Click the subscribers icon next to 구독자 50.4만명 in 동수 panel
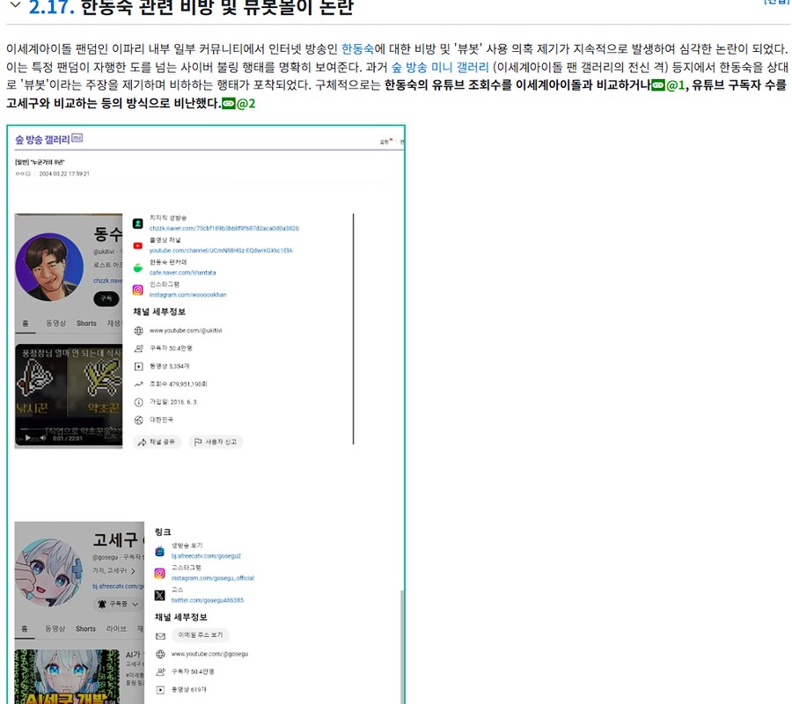792x704 pixels. pos(138,348)
